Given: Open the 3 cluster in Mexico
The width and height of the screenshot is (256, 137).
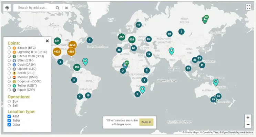Looking at the screenshot, I should point(60,62).
